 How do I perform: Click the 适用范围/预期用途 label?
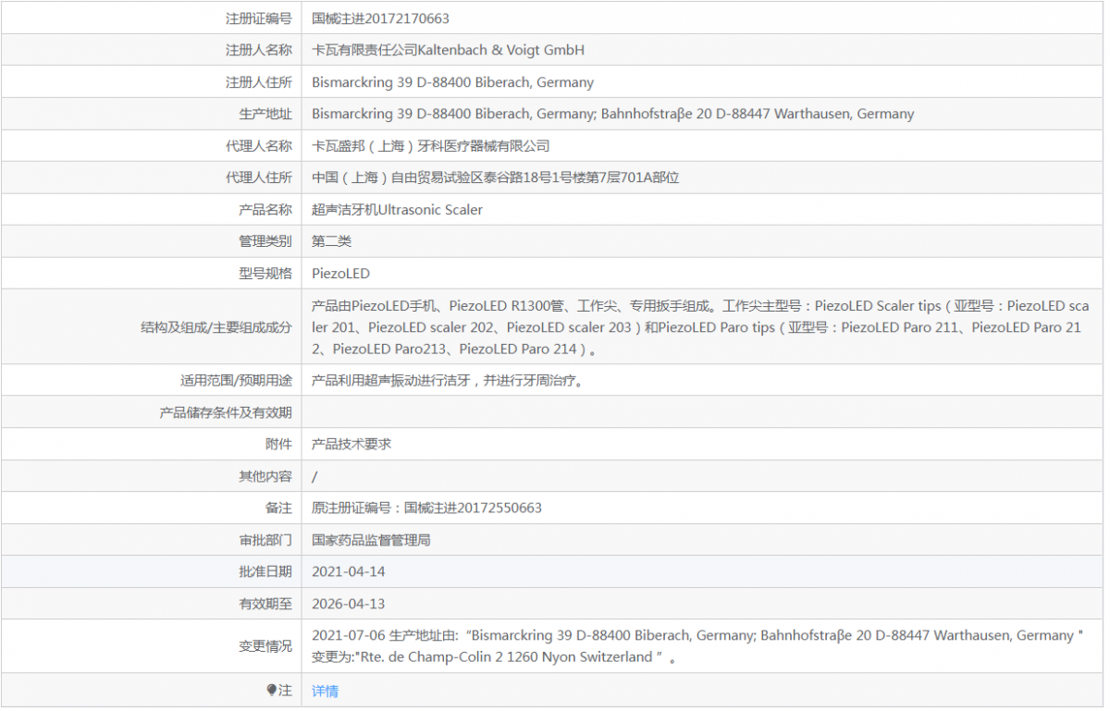point(237,380)
